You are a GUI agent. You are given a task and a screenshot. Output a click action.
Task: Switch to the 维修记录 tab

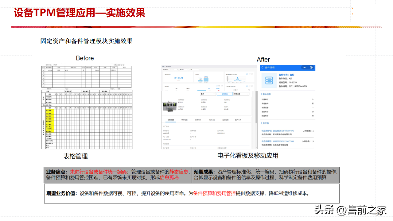pos(184,120)
